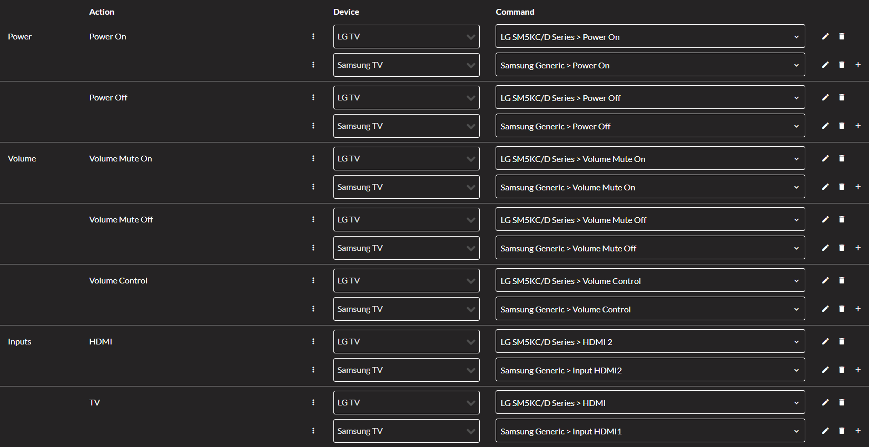Open the LG TV device dropdown for Power On
869x447 pixels.
pyautogui.click(x=406, y=36)
